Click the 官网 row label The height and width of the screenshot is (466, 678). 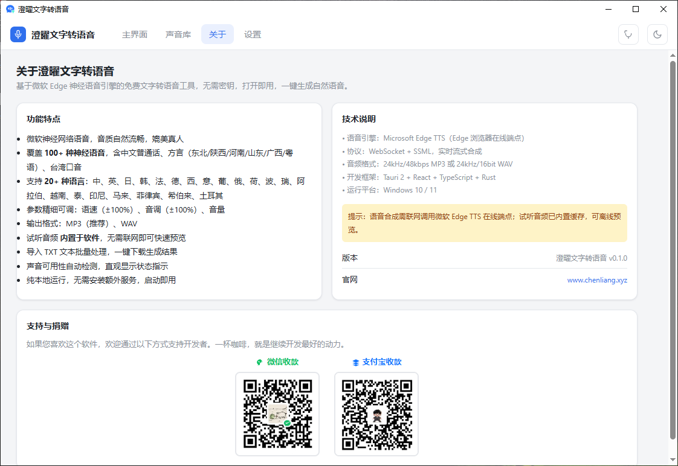tap(350, 280)
